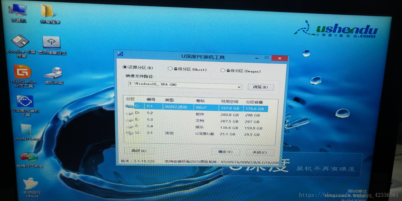The height and width of the screenshot is (201, 402).
Task: Open the 计算机 desktop icon
Action: [x=18, y=13]
